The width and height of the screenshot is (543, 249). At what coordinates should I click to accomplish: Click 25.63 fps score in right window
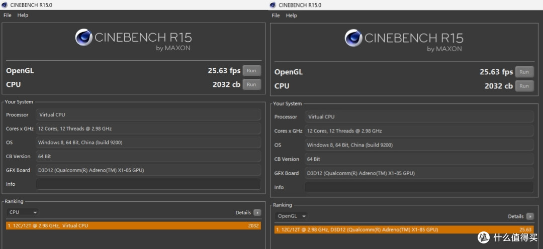point(496,72)
